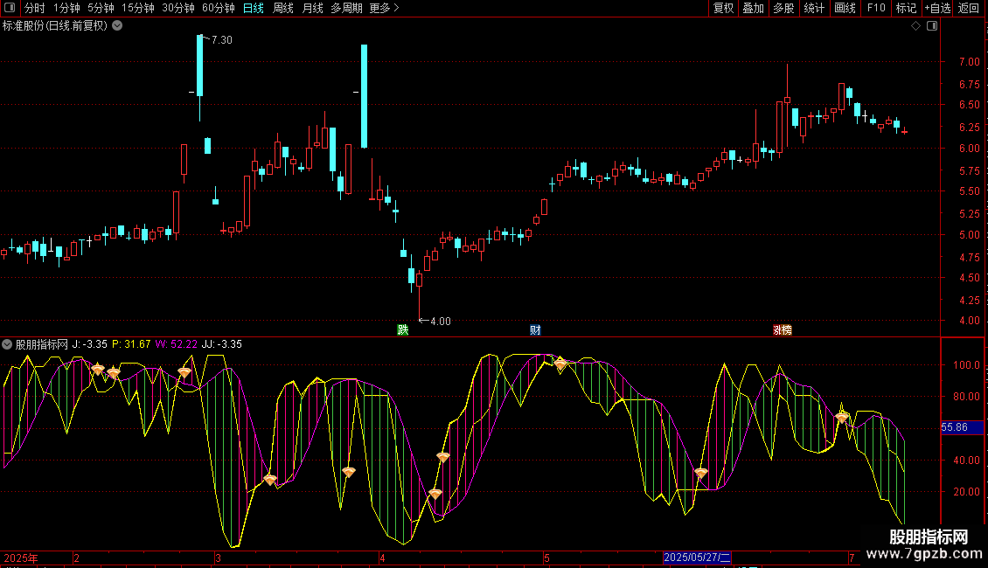Click month 4 on the time axis
988x568 pixels.
(x=382, y=558)
